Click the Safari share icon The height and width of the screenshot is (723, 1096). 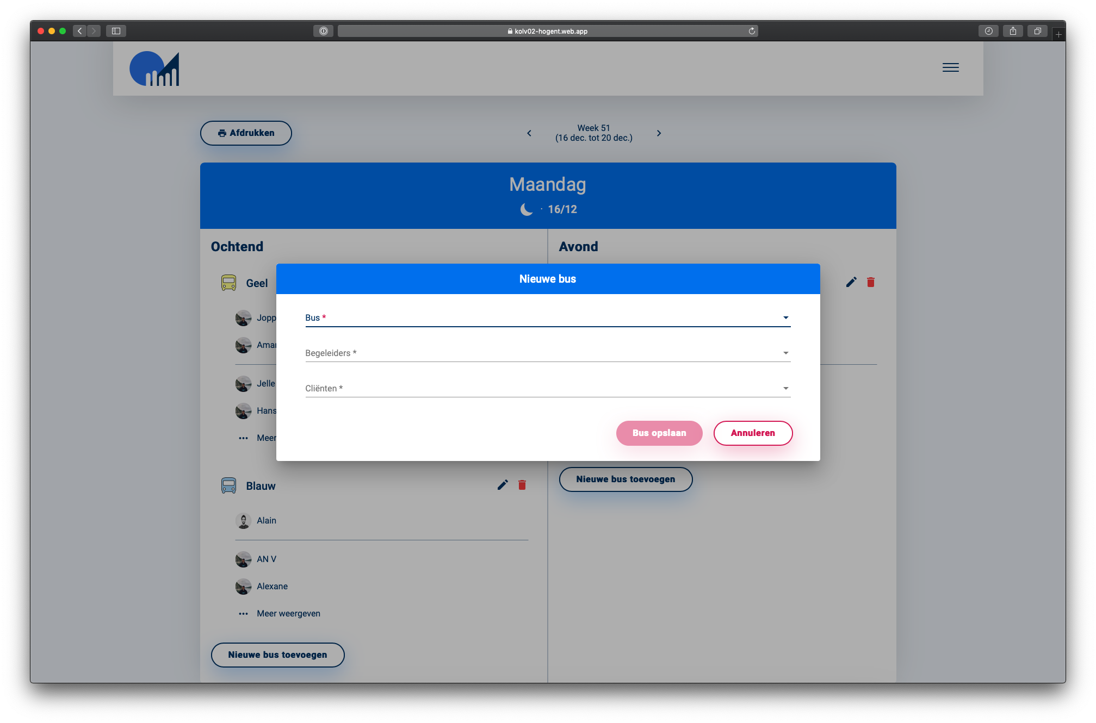coord(1013,31)
